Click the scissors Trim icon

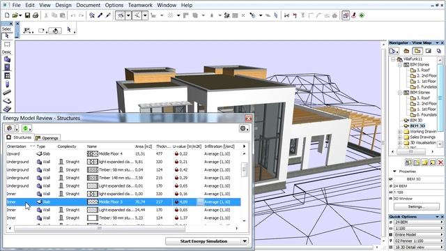coord(286,15)
